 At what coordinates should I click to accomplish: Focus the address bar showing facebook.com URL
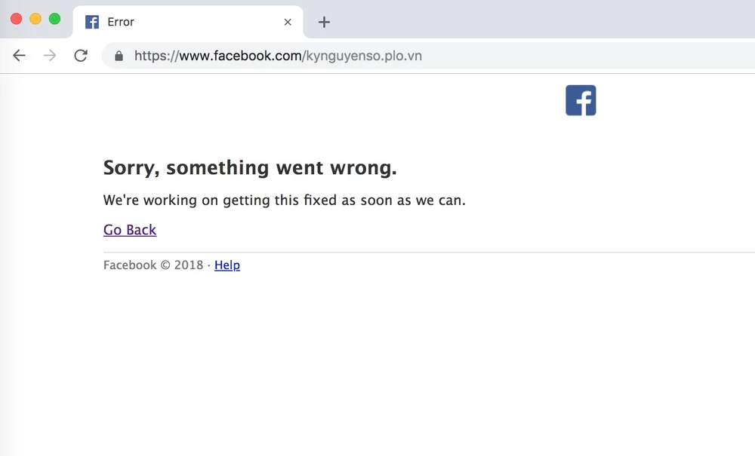[377, 56]
